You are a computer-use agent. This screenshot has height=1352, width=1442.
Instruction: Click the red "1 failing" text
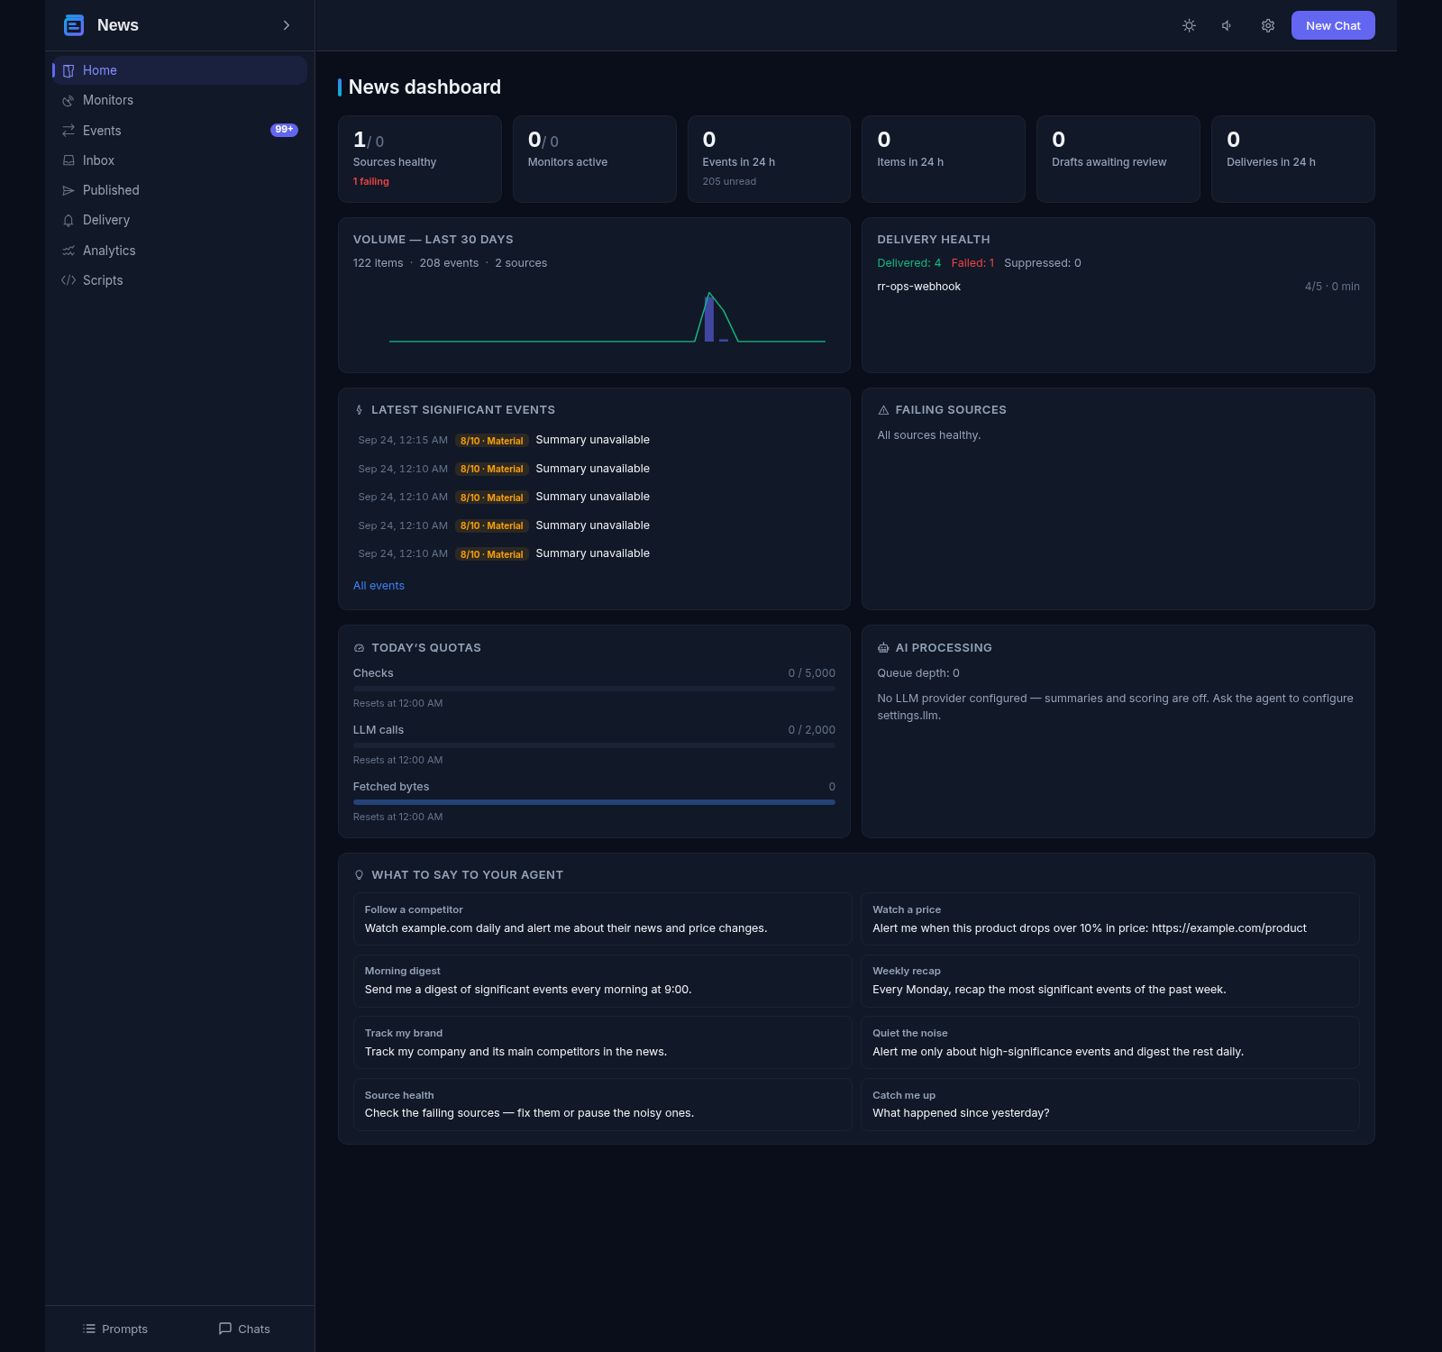[x=371, y=182]
